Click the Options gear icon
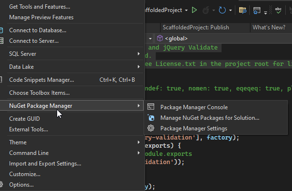The height and width of the screenshot is (191, 292). [x=1, y=184]
